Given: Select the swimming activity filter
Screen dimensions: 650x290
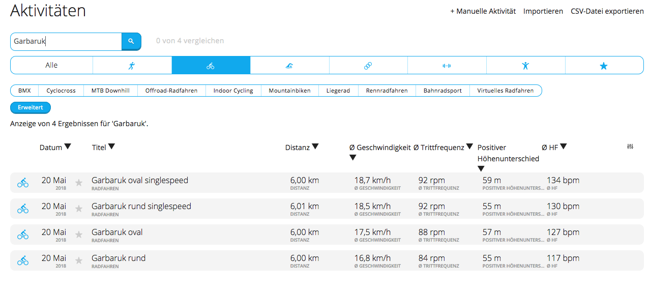Looking at the screenshot, I should click(289, 66).
